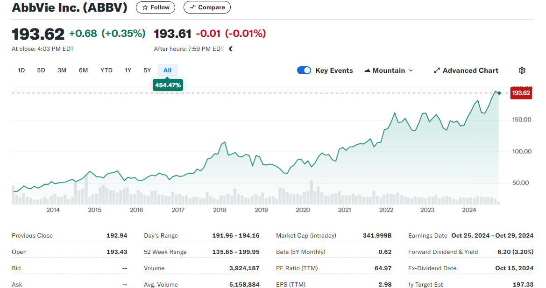
Task: Click the +0.68 (+0.35%) change value
Action: pos(107,34)
